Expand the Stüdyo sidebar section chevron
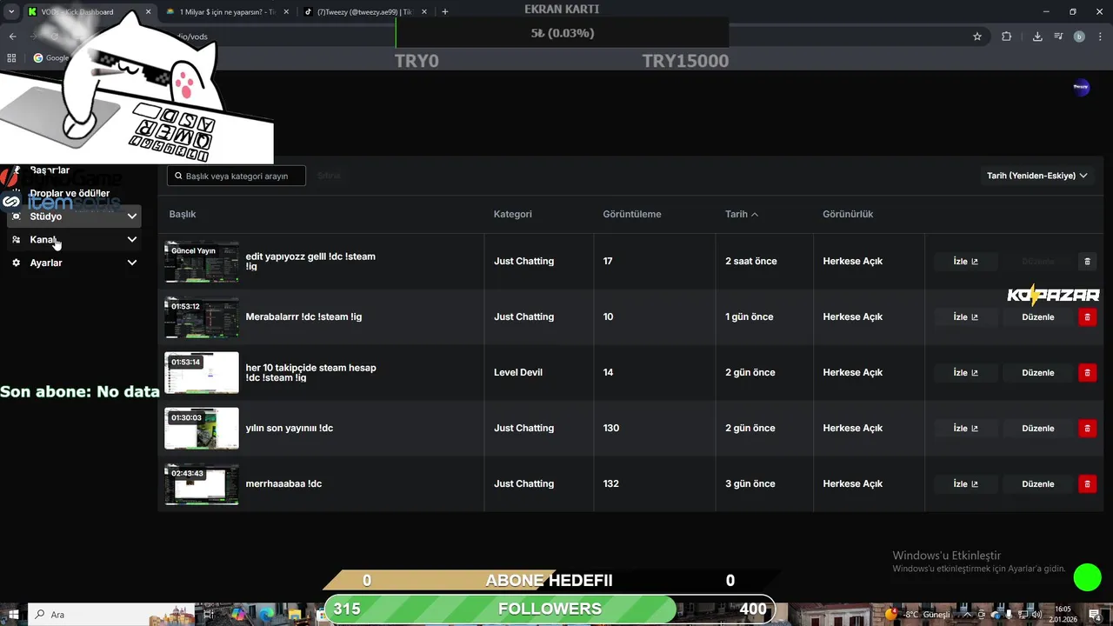 132,216
